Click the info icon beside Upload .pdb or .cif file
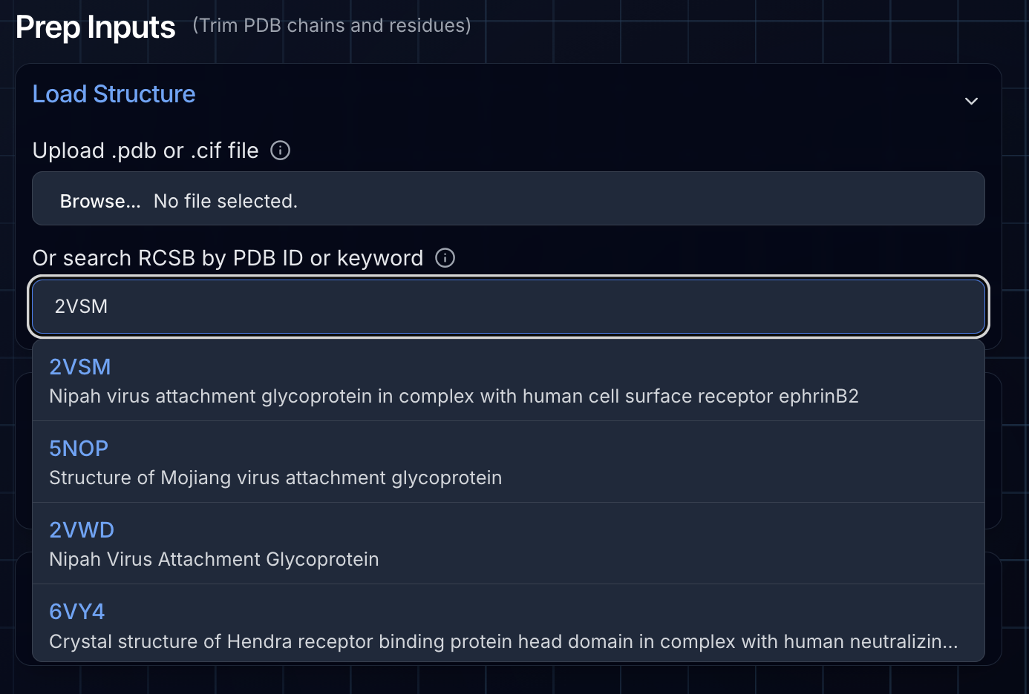Screen dimensions: 1029x694 click(280, 151)
